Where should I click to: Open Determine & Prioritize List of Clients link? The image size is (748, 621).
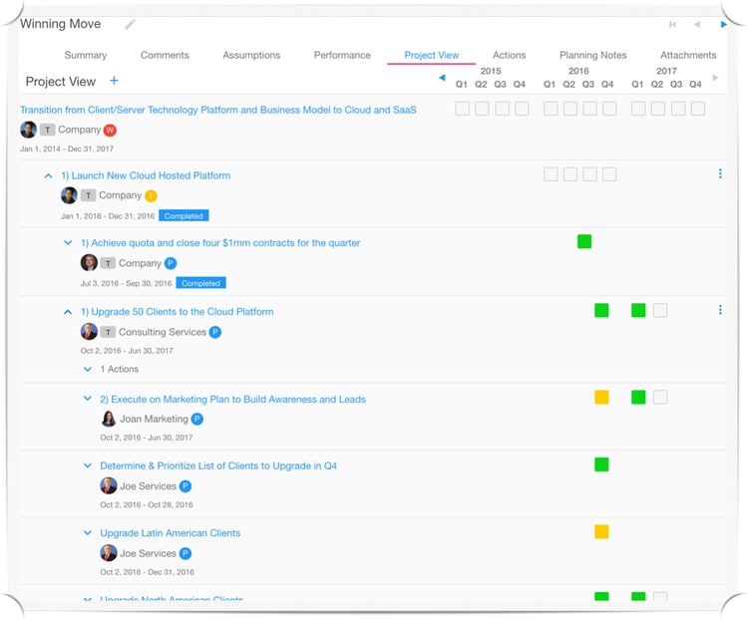(218, 466)
